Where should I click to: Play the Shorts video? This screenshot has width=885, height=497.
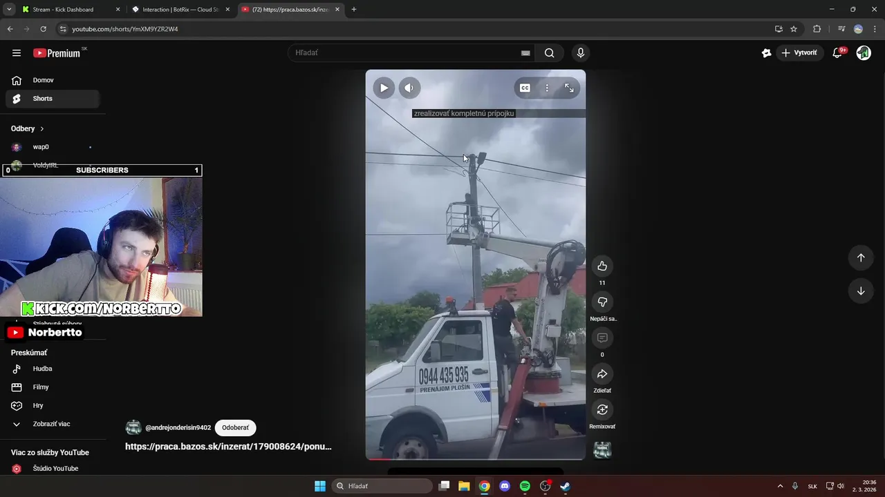[384, 88]
